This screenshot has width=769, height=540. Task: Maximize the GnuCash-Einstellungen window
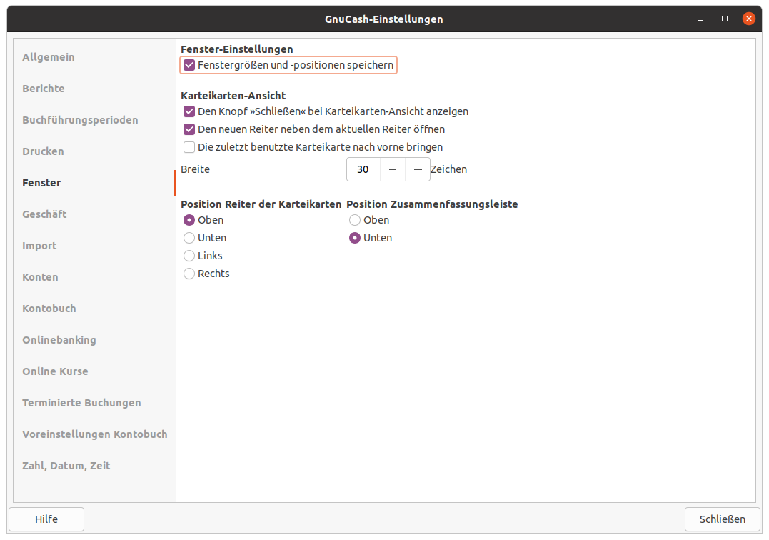[x=725, y=19]
